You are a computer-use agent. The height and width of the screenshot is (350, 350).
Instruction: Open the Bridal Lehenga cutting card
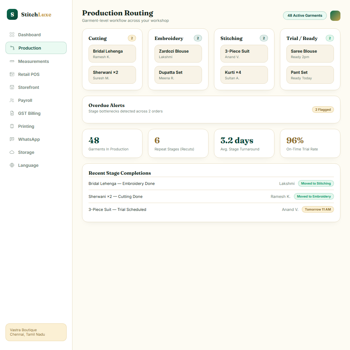point(112,54)
